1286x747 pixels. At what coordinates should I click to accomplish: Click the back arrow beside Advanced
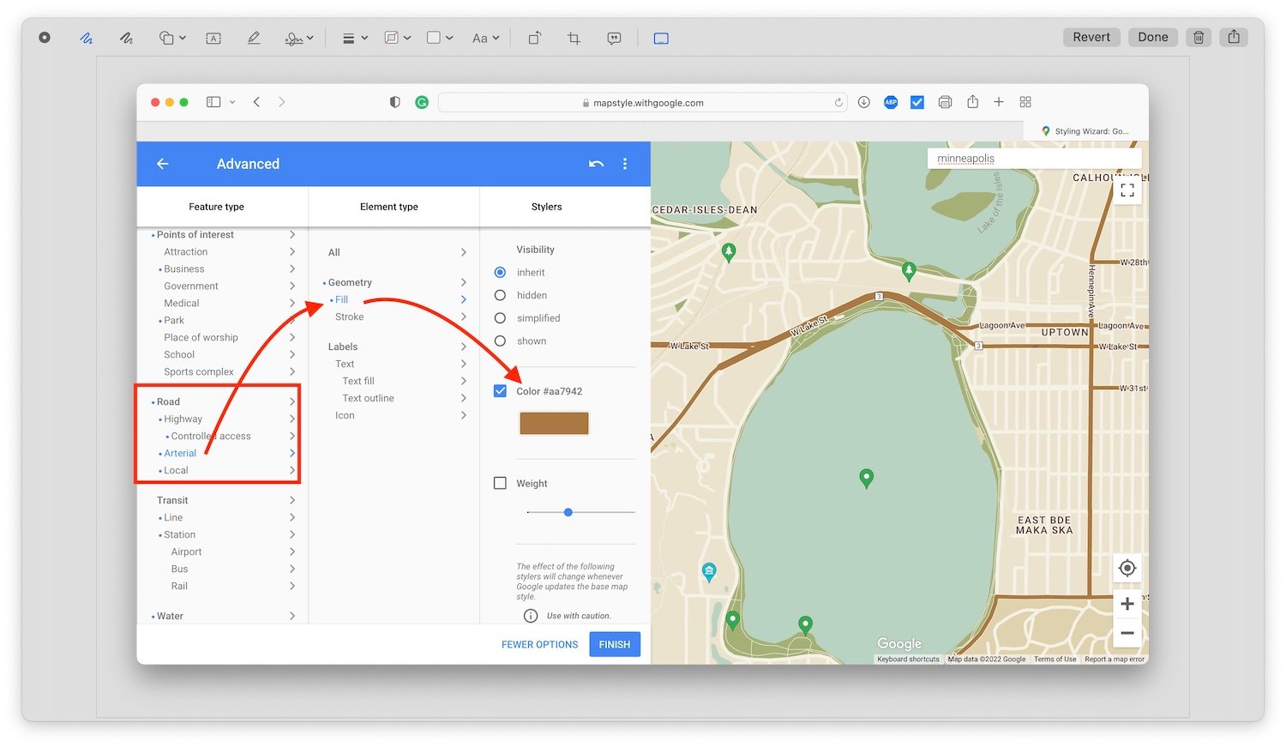(163, 164)
